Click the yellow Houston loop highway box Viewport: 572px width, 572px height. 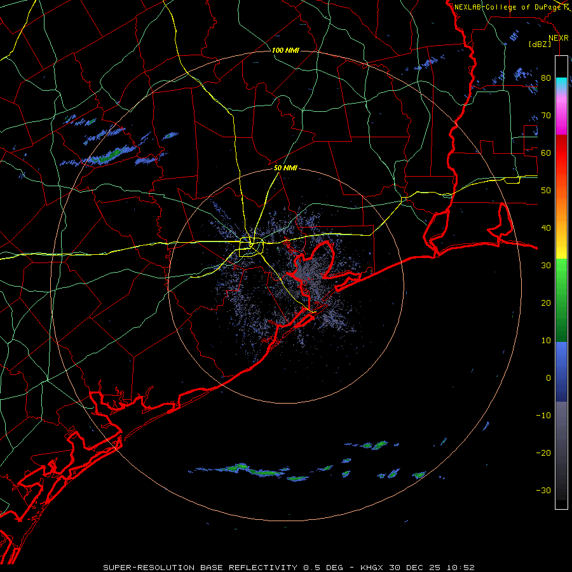[251, 247]
